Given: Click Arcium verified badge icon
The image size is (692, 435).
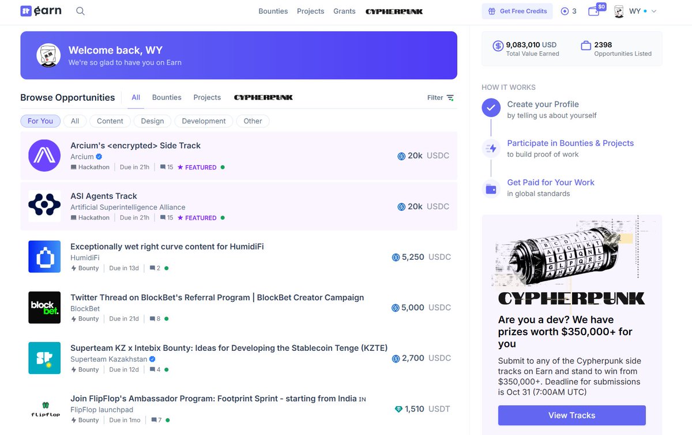Looking at the screenshot, I should 99,157.
